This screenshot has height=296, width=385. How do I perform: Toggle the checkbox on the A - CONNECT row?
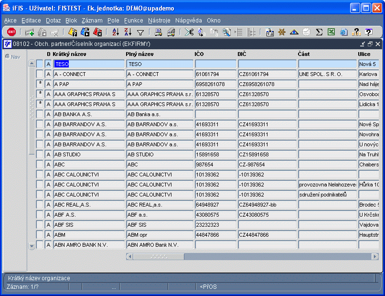[40, 74]
